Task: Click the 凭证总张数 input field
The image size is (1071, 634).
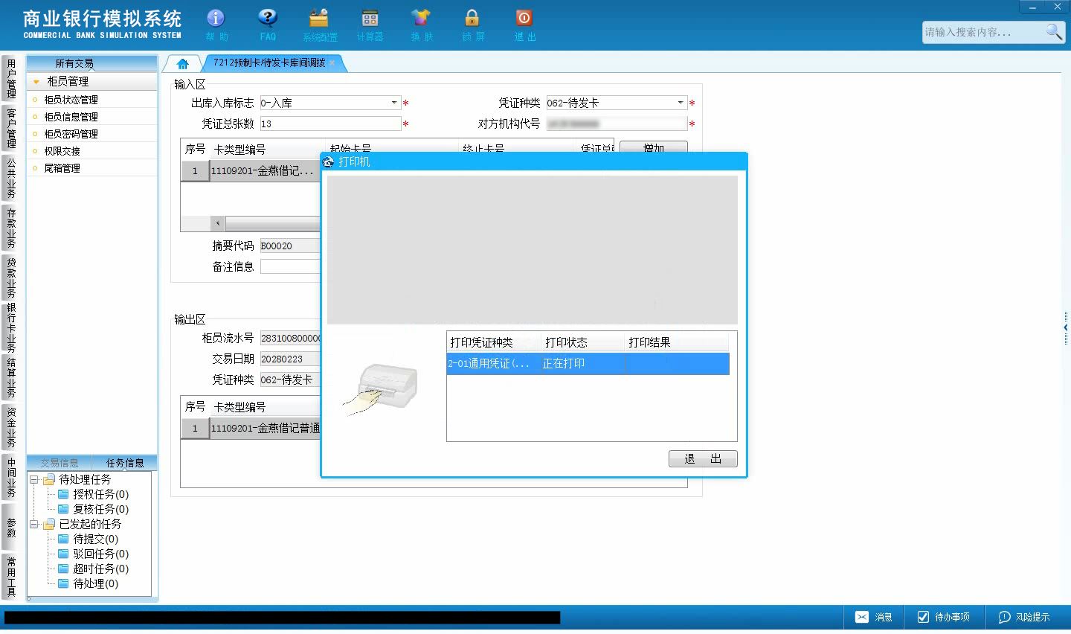Action: point(330,124)
